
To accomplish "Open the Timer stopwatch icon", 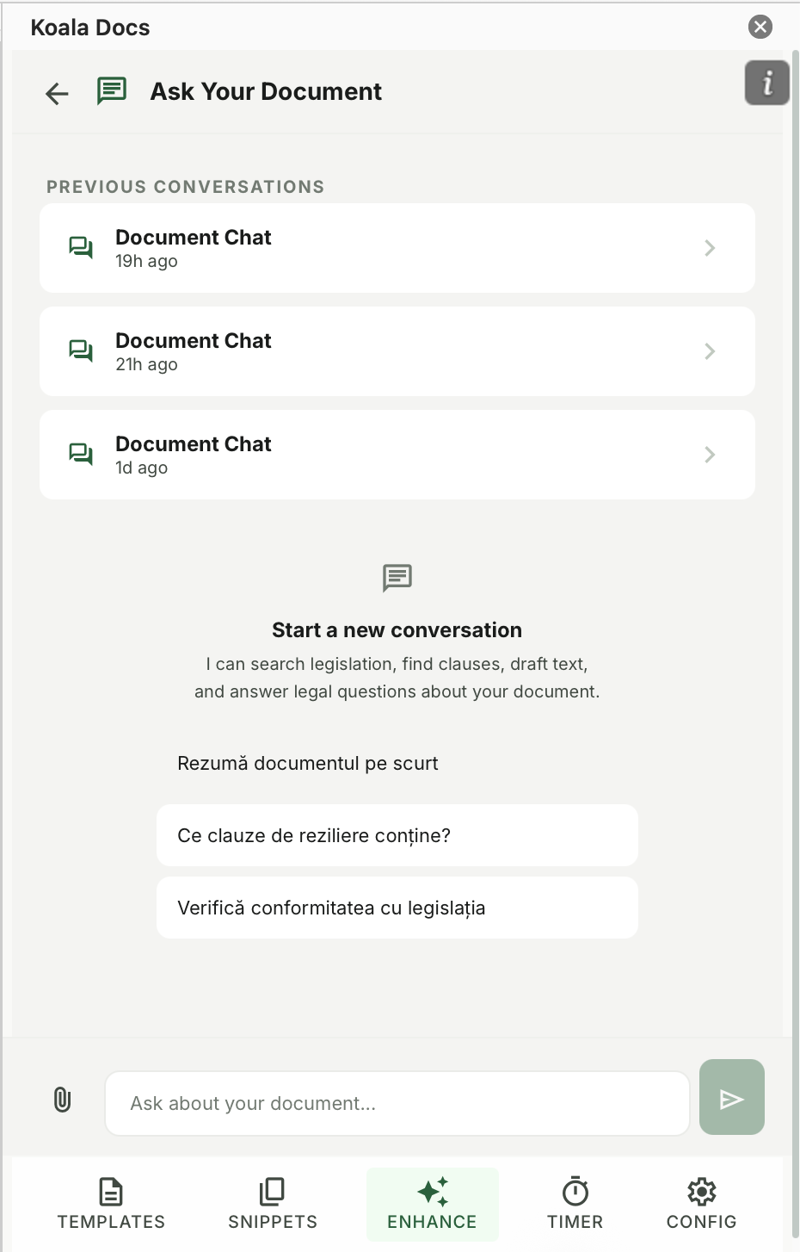I will pos(575,1192).
